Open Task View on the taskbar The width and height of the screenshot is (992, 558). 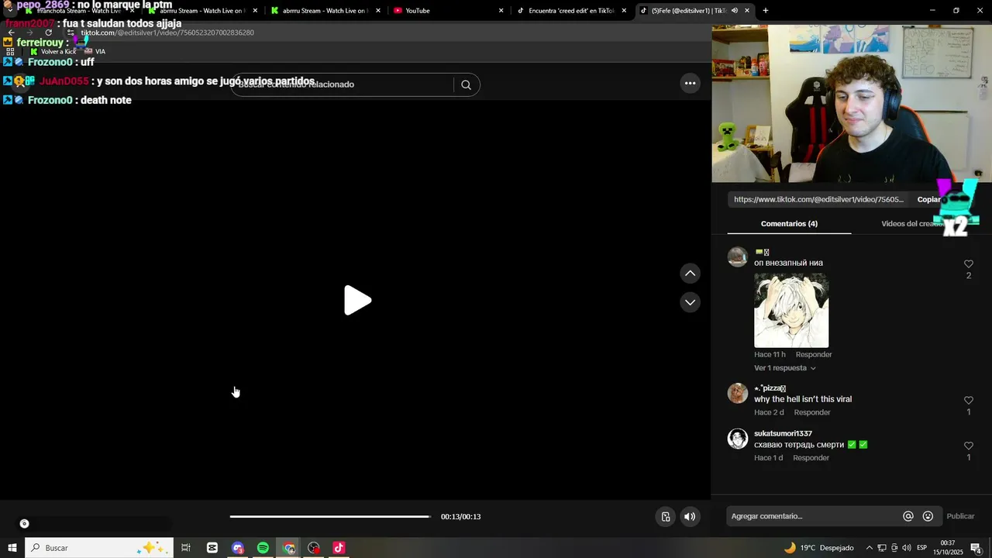point(186,548)
